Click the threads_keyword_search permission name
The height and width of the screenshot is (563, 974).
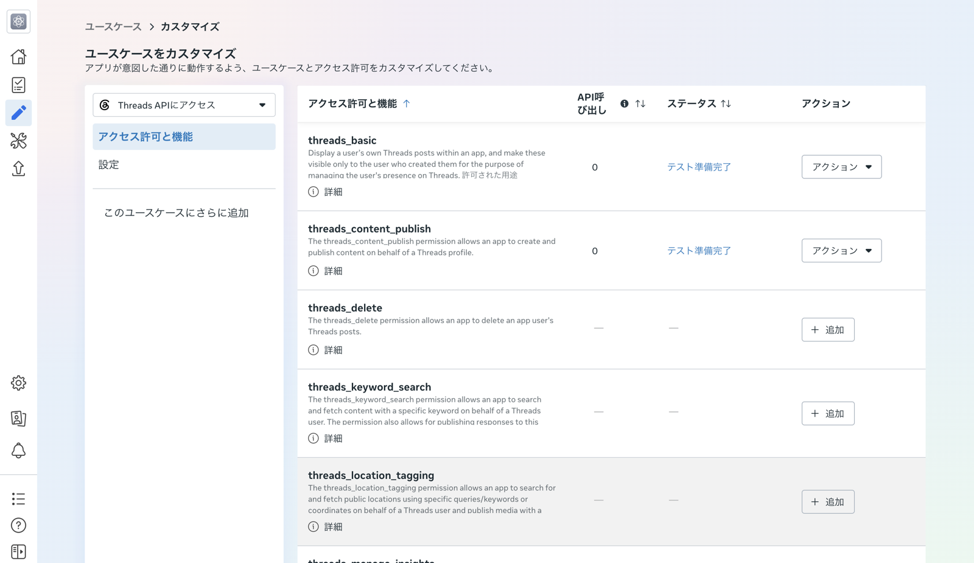click(x=370, y=387)
